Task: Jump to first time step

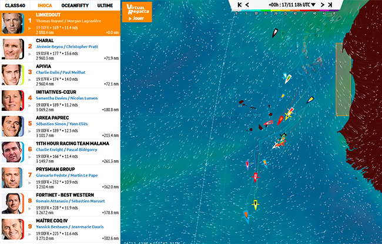Action: tap(240, 5)
